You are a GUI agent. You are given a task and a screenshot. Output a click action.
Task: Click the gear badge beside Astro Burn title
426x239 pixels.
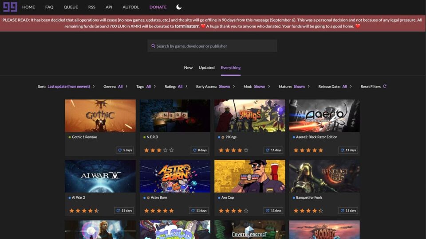(x=148, y=198)
